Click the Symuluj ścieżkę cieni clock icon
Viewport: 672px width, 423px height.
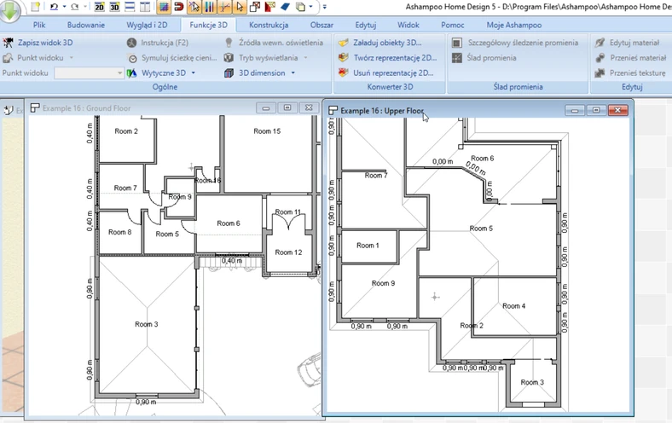click(x=132, y=58)
